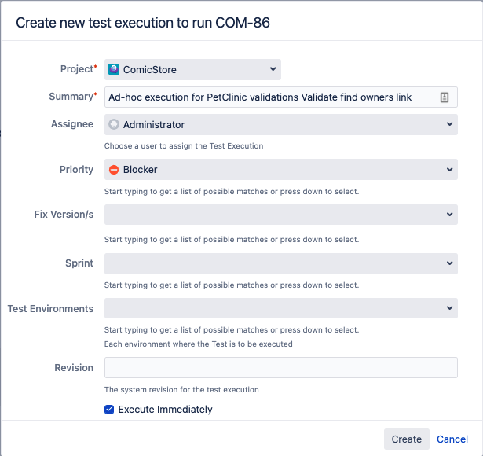Click the red Blocker priority icon
Image resolution: width=483 pixels, height=456 pixels.
pos(114,170)
